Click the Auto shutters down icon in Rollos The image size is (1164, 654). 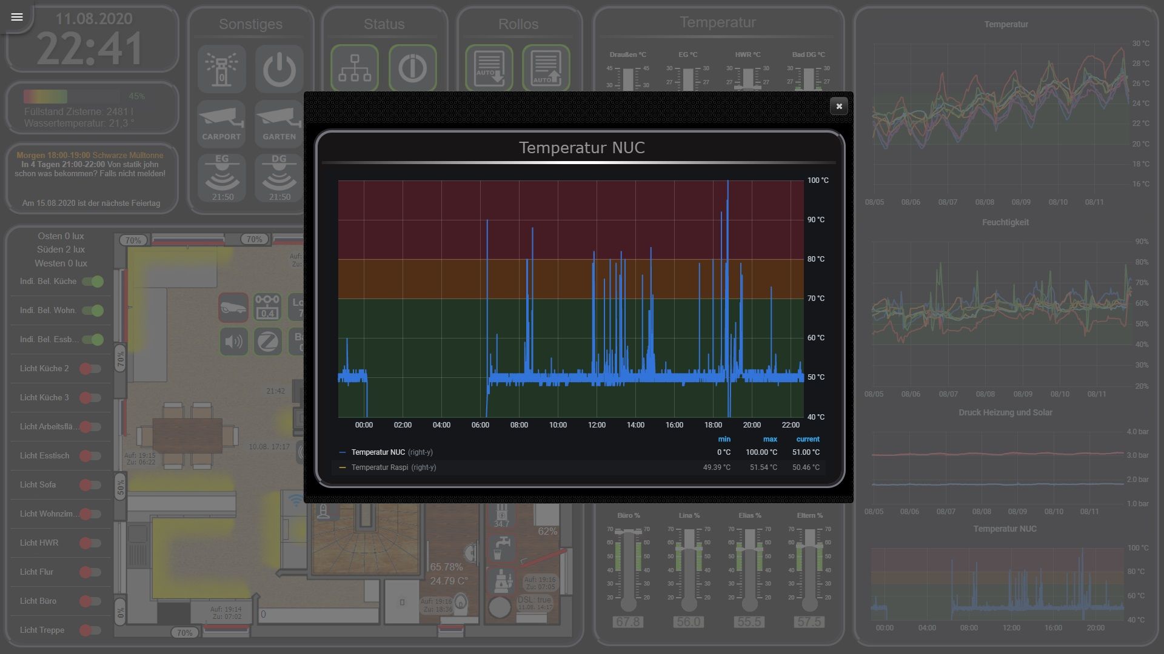[x=489, y=68]
